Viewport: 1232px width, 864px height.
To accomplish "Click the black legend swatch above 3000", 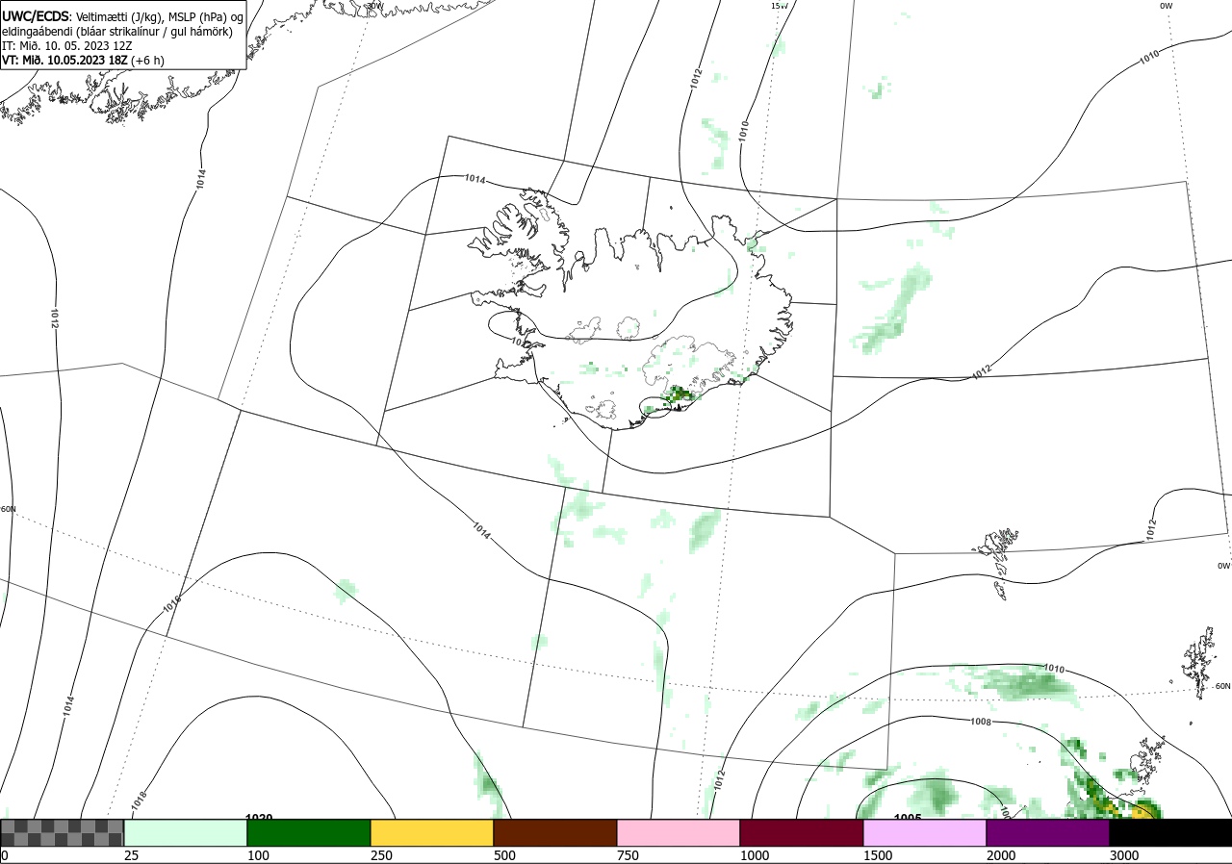I will pos(1170,832).
